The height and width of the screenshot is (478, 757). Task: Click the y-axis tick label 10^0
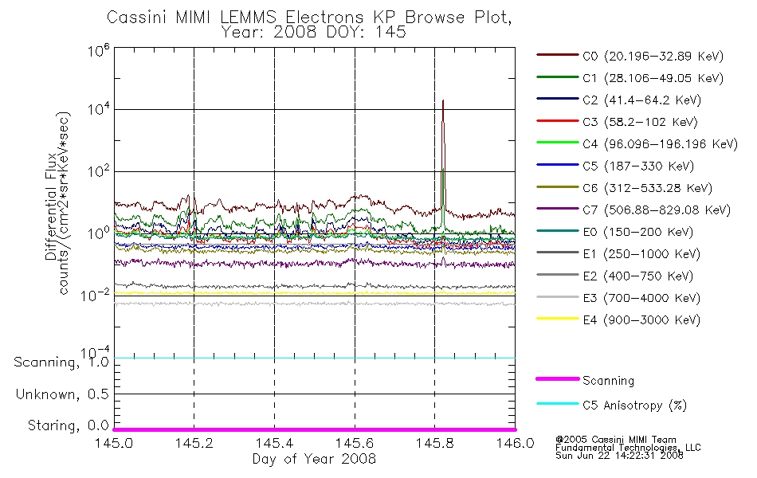pos(99,233)
